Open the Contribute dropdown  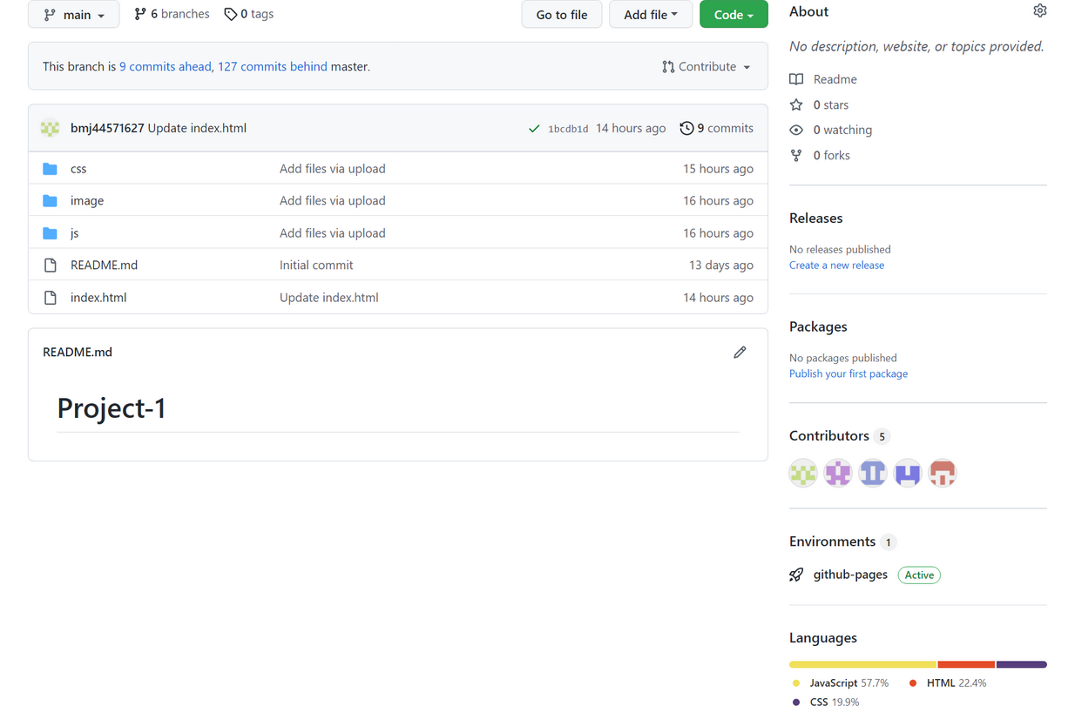coord(706,66)
